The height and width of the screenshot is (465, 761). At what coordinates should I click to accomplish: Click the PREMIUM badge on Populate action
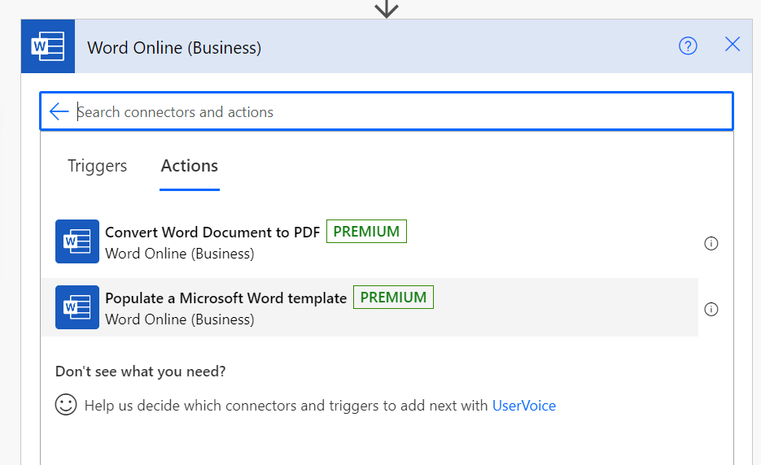tap(393, 298)
